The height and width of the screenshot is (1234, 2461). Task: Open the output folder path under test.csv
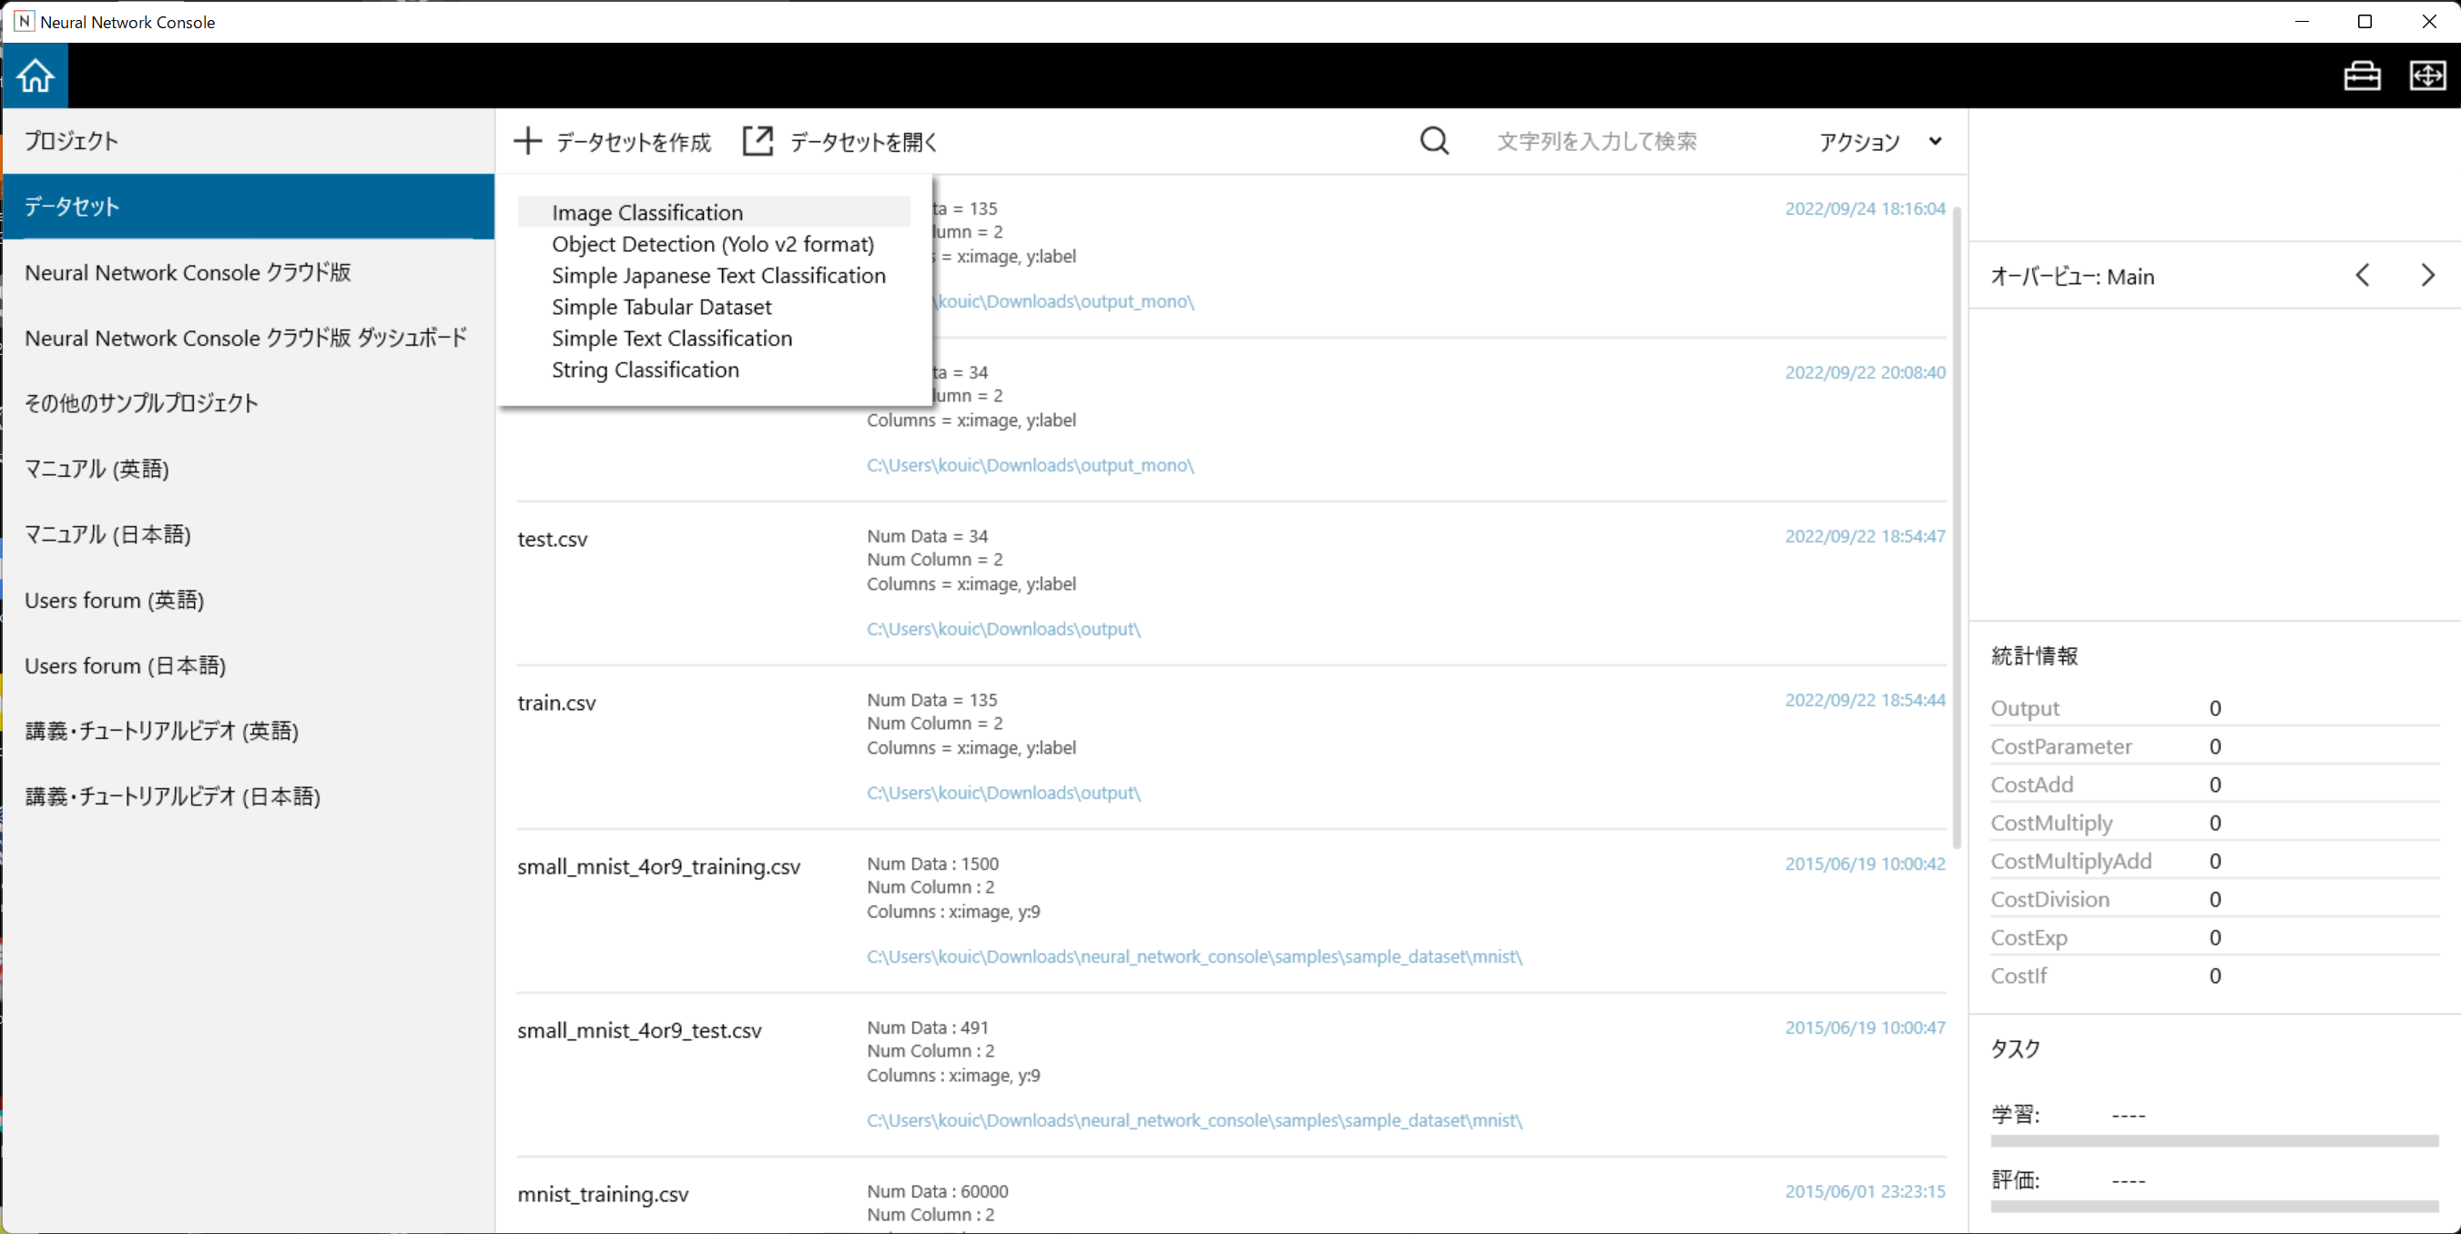[x=1003, y=629]
